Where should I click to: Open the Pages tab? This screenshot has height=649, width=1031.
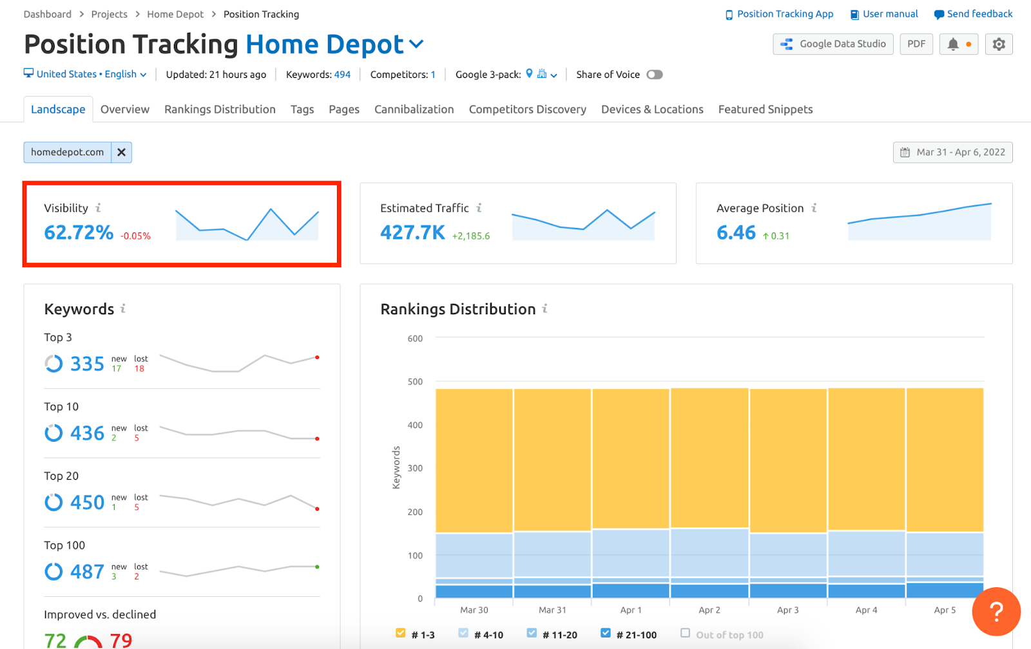click(344, 109)
